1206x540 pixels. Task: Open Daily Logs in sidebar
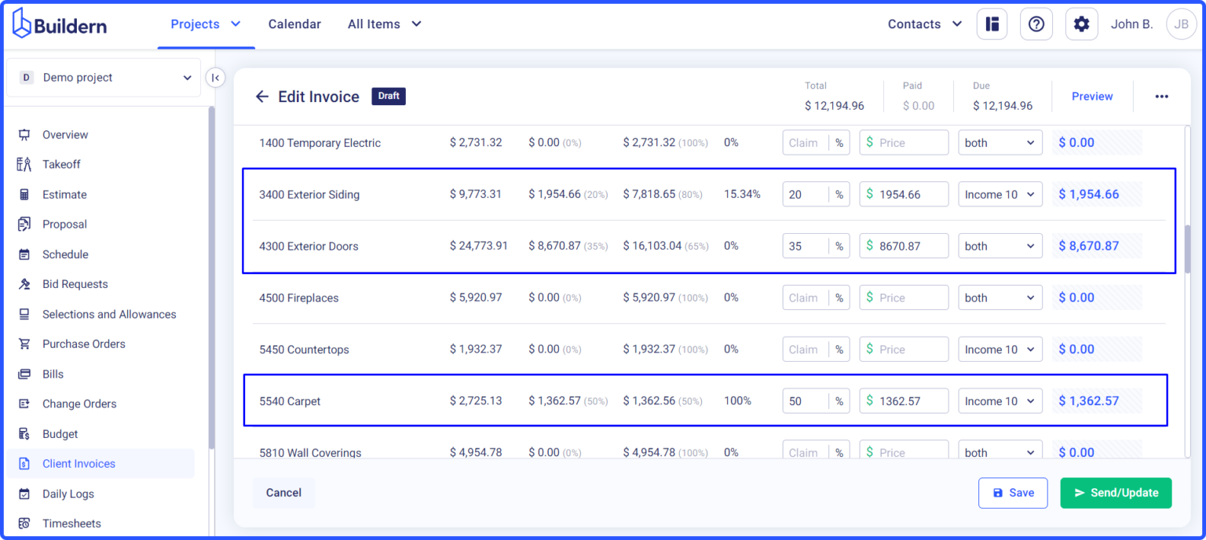coord(67,494)
